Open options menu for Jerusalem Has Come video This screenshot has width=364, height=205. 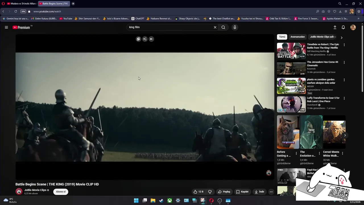(x=344, y=62)
